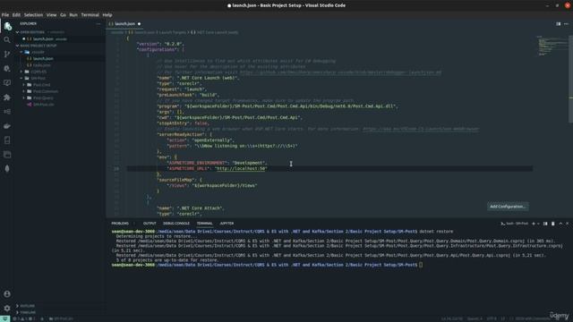
Task: Click the kill terminal trash icon
Action: point(553,224)
